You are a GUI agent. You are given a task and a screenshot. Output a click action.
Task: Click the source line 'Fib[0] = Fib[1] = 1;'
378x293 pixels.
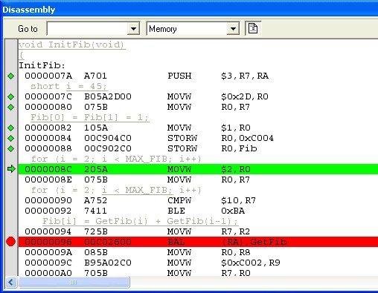pyautogui.click(x=89, y=117)
